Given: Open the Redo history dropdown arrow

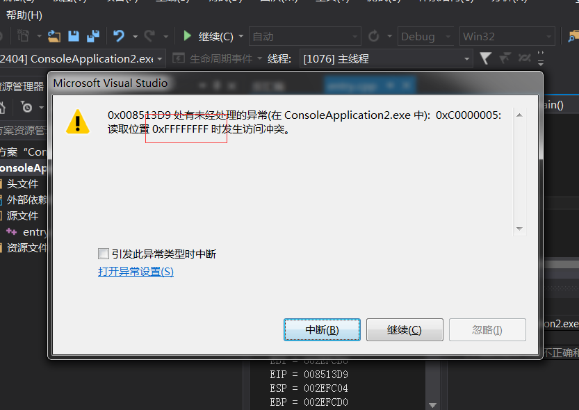Looking at the screenshot, I should pos(166,37).
